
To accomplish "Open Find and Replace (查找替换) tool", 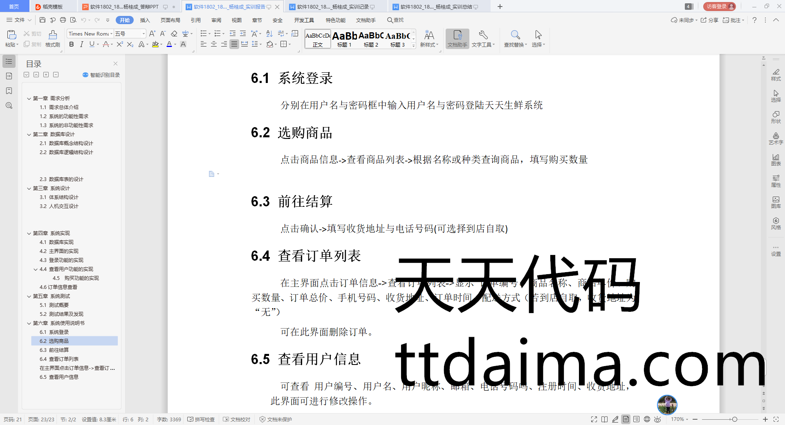I will click(x=515, y=38).
